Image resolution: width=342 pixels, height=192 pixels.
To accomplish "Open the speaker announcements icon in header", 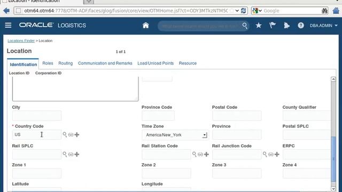I will pyautogui.click(x=286, y=26).
